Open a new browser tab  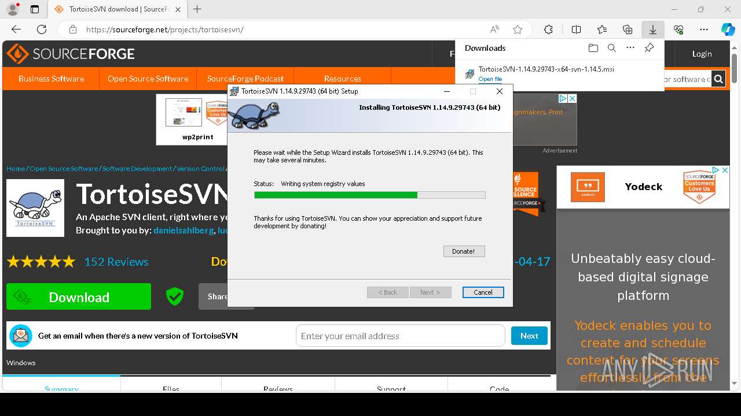coord(197,9)
